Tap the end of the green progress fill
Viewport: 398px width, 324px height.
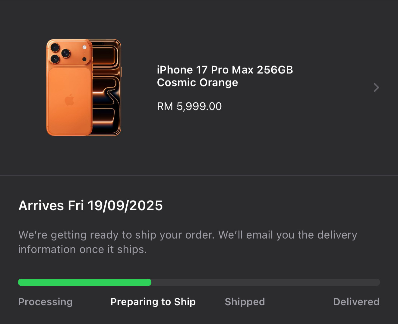pos(149,282)
